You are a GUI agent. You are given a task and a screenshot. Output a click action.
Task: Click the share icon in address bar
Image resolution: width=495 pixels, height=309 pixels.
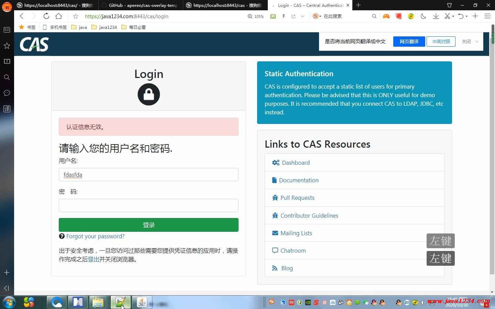[293, 16]
